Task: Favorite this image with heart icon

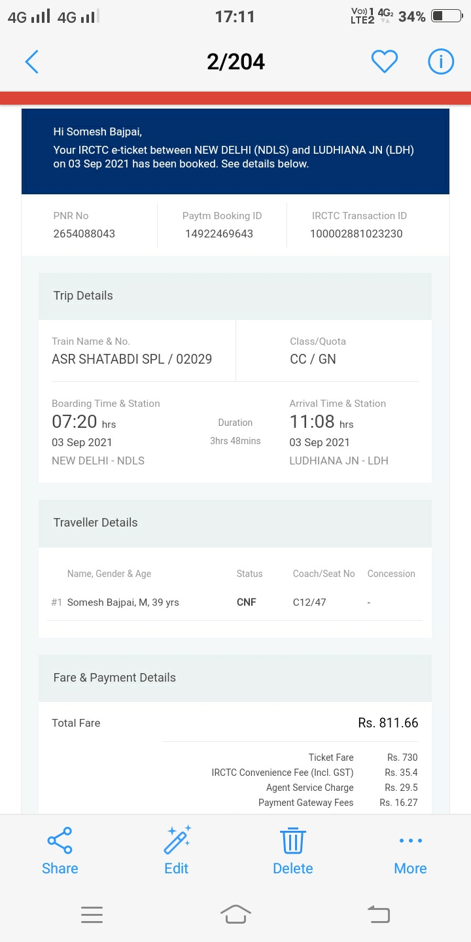Action: click(x=385, y=61)
